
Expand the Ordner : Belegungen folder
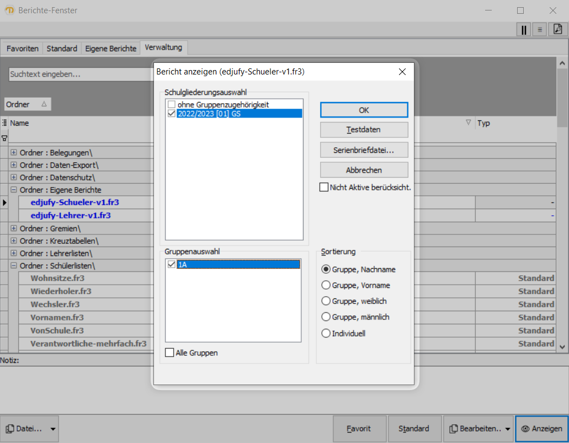coord(14,152)
